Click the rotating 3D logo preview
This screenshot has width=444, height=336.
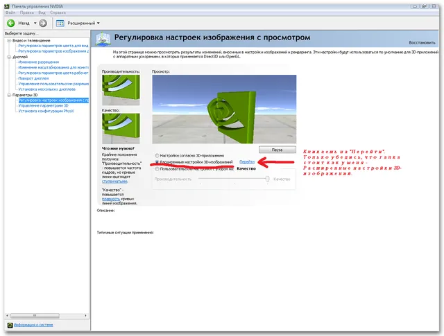click(x=224, y=109)
